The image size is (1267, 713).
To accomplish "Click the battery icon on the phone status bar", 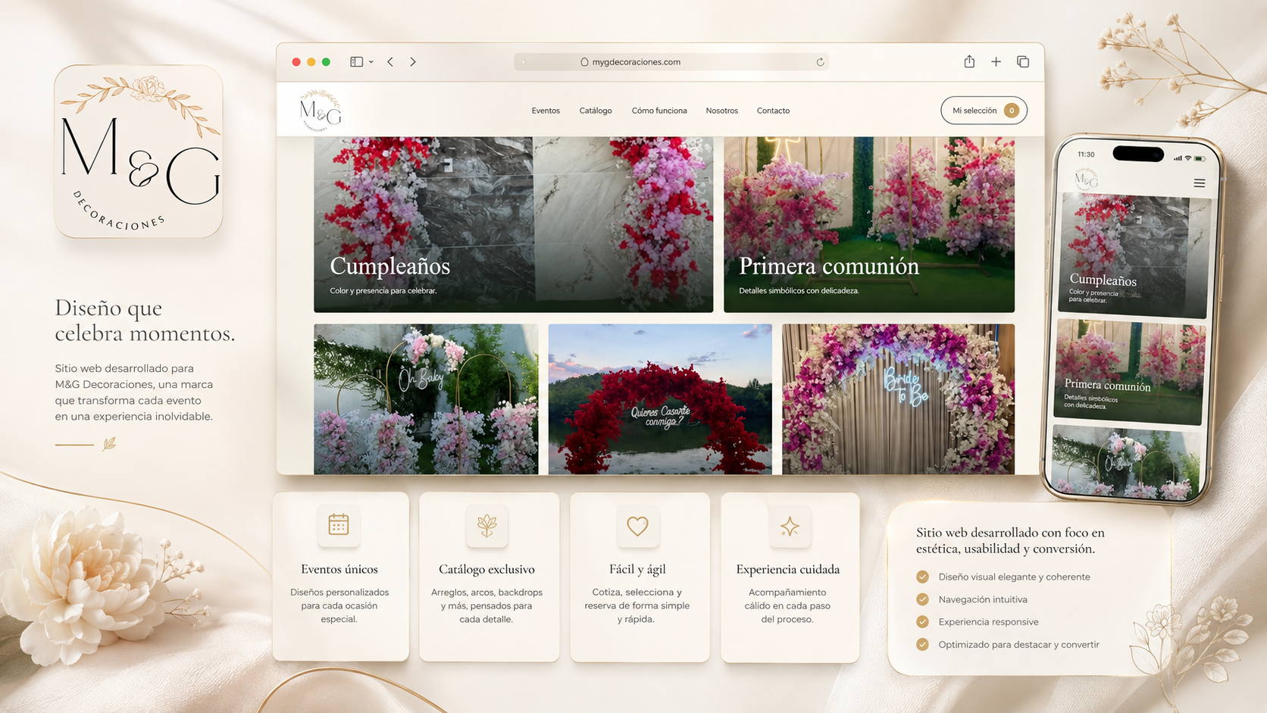I will coord(1200,158).
